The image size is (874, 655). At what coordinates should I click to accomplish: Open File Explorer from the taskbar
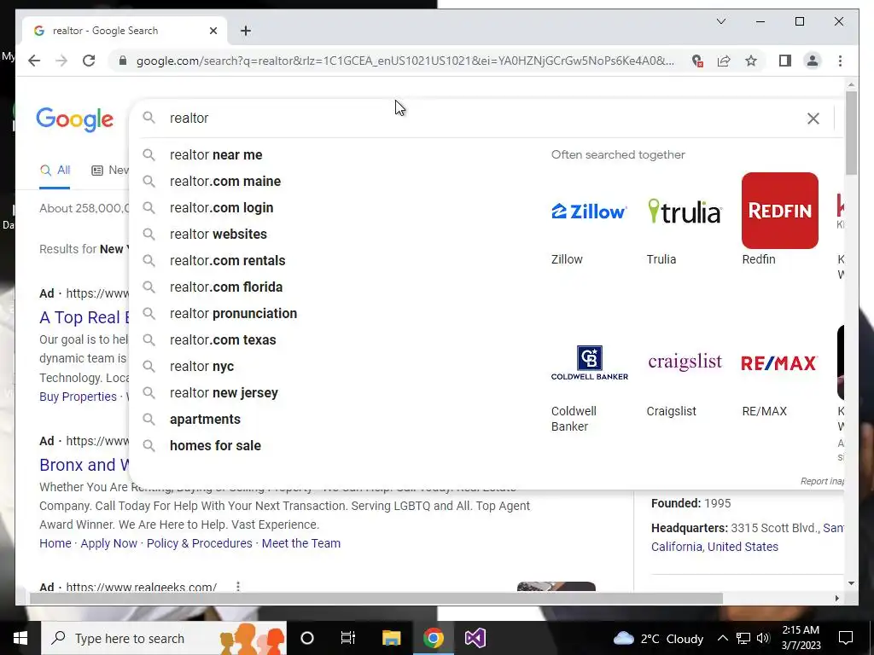[x=391, y=638]
